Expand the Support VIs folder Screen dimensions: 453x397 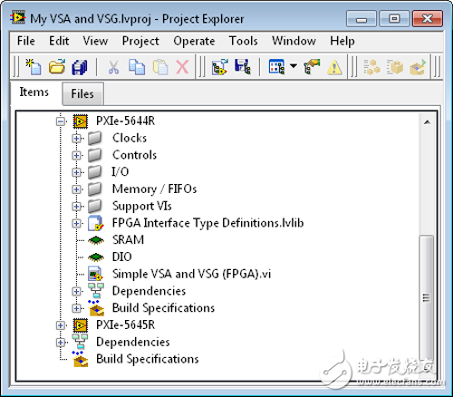pos(76,207)
